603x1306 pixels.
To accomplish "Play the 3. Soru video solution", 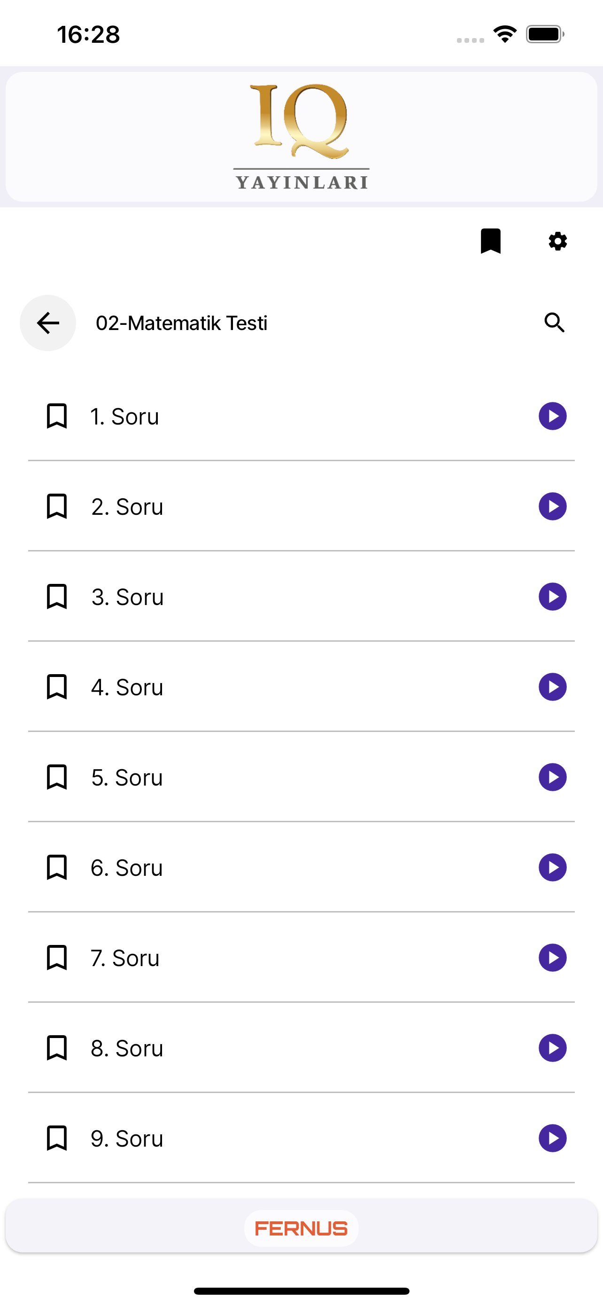I will [x=552, y=597].
